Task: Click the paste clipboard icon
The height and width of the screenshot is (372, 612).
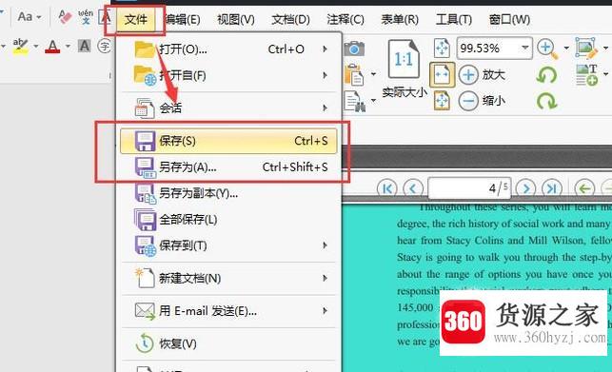Action: click(354, 74)
